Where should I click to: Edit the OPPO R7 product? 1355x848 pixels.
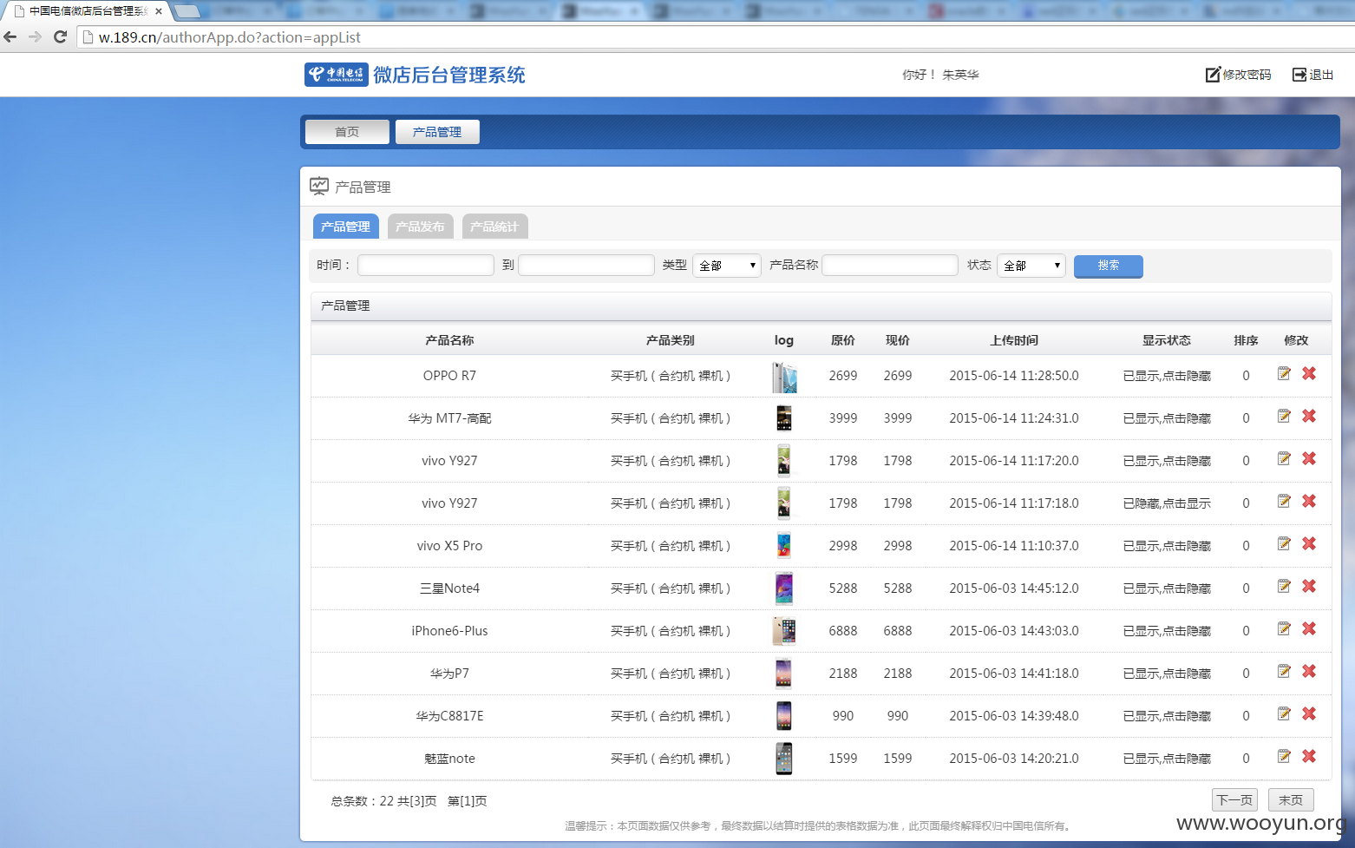coord(1284,374)
